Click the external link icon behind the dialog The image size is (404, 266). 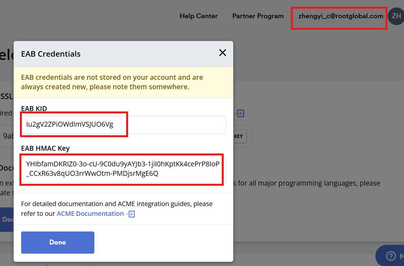[240, 113]
